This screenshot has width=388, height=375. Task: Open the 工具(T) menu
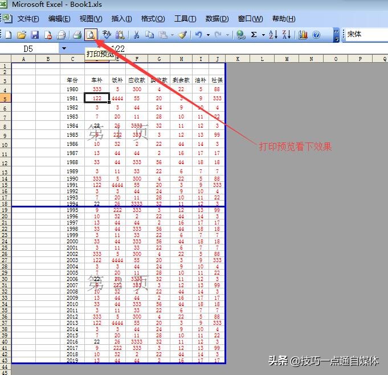pyautogui.click(x=185, y=19)
